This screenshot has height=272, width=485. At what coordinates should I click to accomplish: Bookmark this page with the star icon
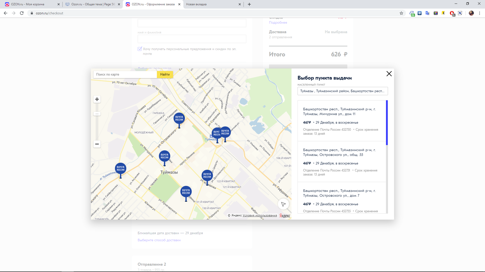(401, 13)
